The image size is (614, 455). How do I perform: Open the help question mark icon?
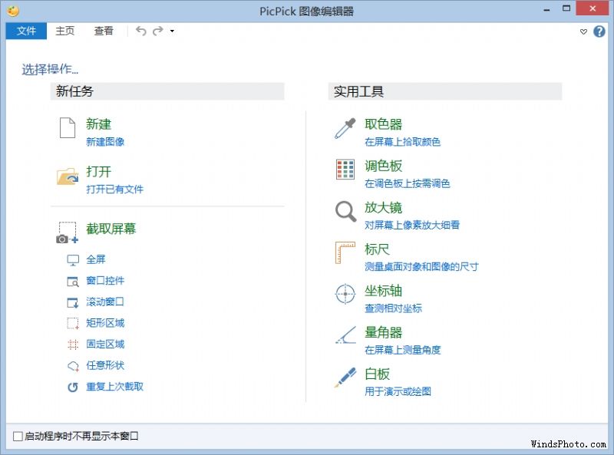pos(599,31)
